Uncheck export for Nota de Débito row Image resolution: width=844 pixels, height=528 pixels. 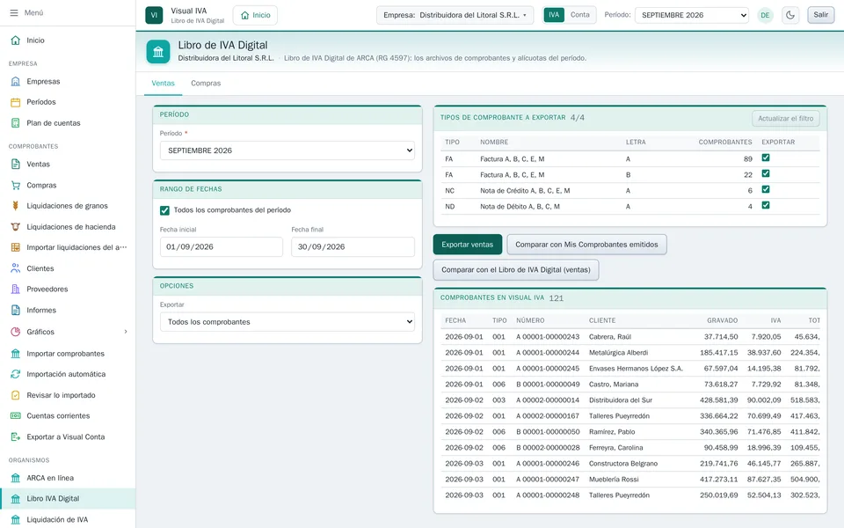[x=766, y=205]
